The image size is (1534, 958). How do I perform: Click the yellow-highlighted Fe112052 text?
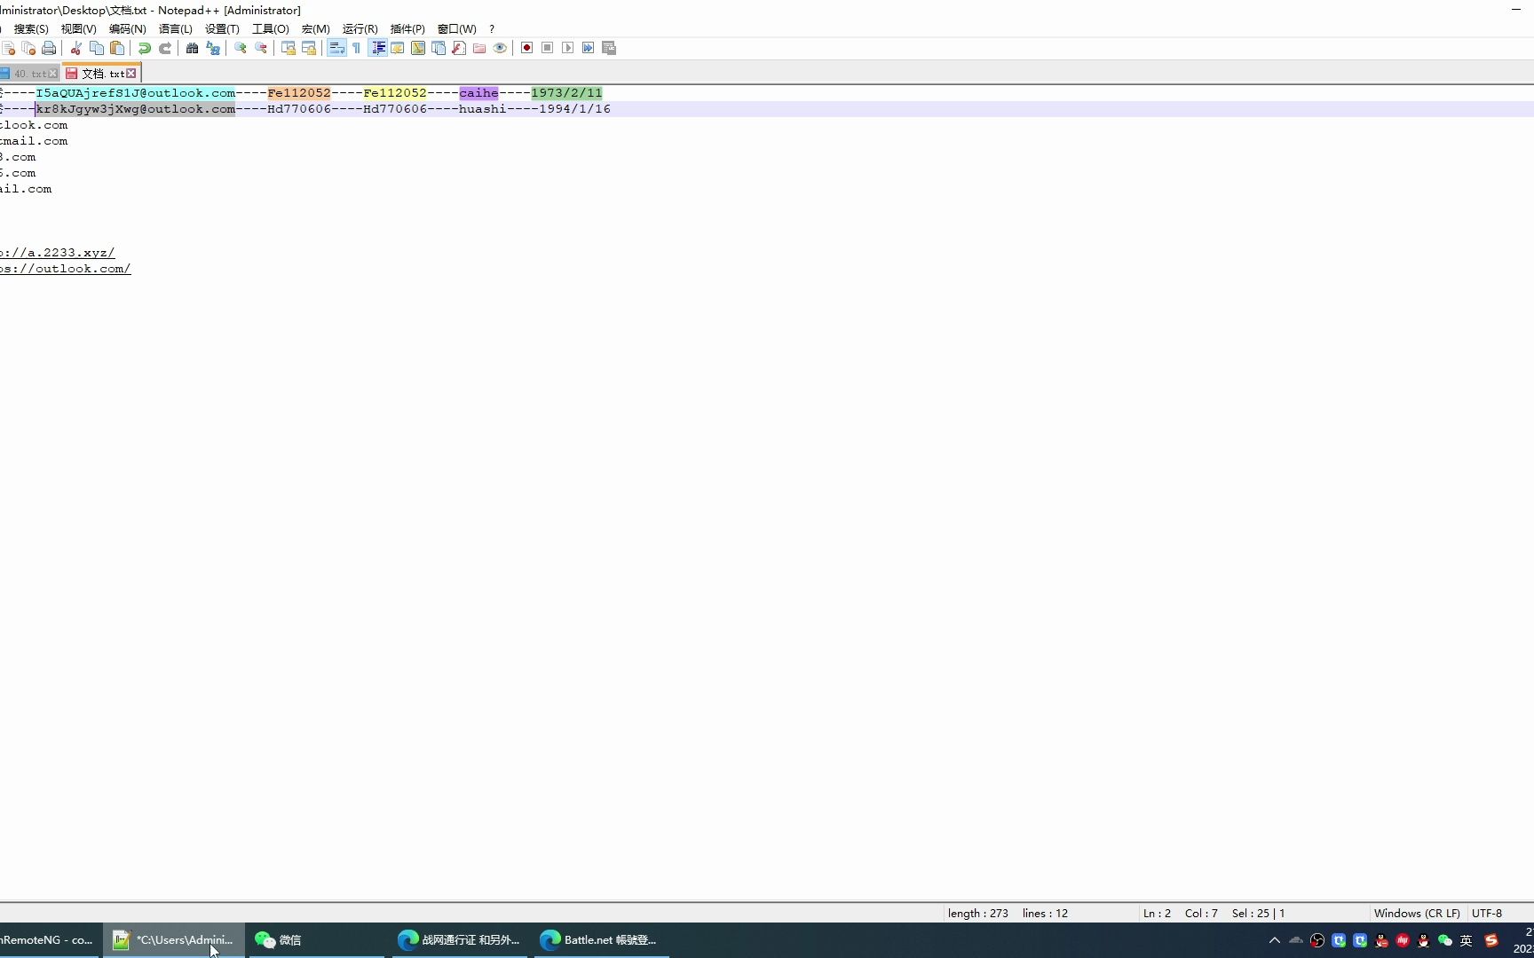pos(395,93)
